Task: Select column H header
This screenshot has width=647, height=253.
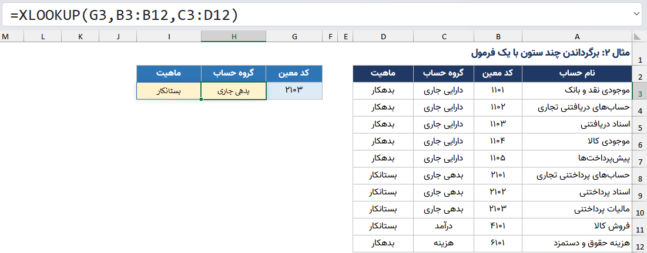Action: 234,37
